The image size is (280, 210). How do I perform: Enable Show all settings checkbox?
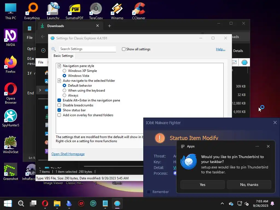click(124, 49)
